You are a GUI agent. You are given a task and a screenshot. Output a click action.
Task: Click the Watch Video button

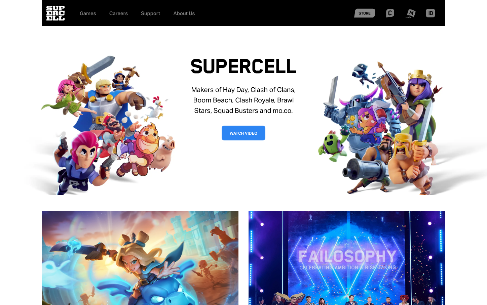click(x=243, y=133)
